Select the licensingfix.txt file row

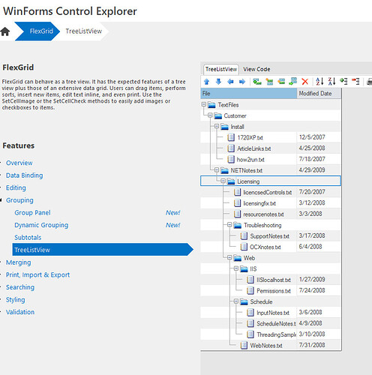click(271, 203)
